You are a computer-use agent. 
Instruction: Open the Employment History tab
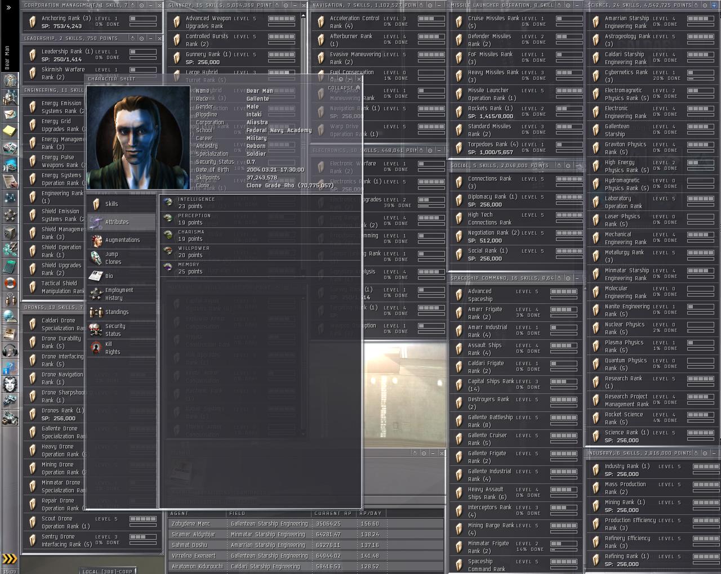pos(121,294)
